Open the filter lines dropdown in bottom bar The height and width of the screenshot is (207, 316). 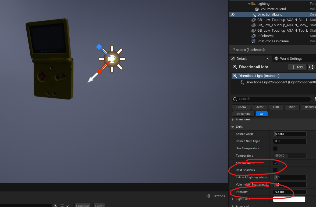point(65,206)
